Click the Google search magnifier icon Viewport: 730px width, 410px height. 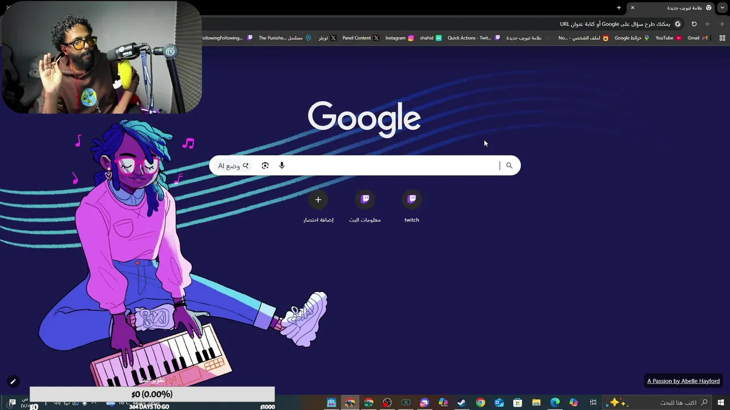tap(509, 166)
